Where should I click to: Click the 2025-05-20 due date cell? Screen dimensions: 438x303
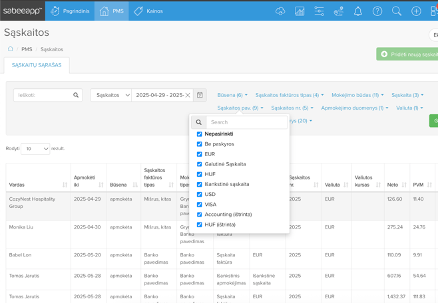coord(87,254)
